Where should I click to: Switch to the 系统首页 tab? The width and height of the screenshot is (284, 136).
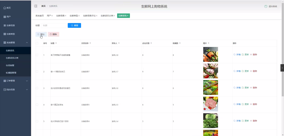[x=40, y=16]
